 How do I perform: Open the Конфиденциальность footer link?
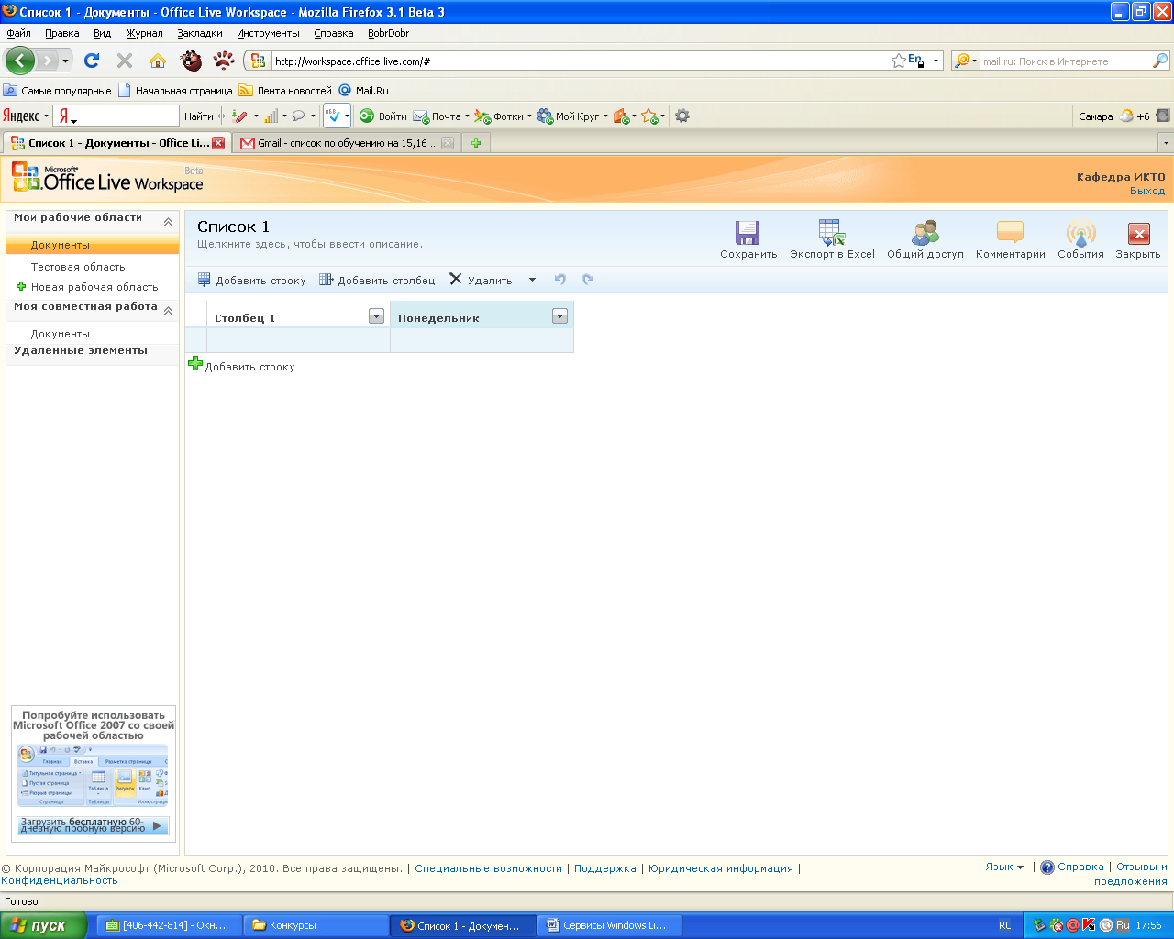coord(60,880)
